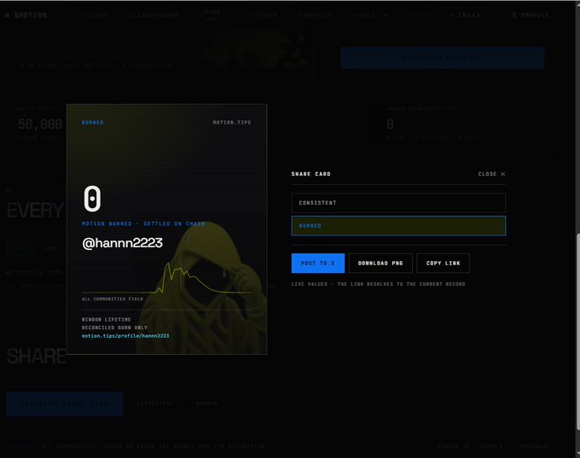The width and height of the screenshot is (580, 458).
Task: Click the share card preview image
Action: click(x=166, y=229)
